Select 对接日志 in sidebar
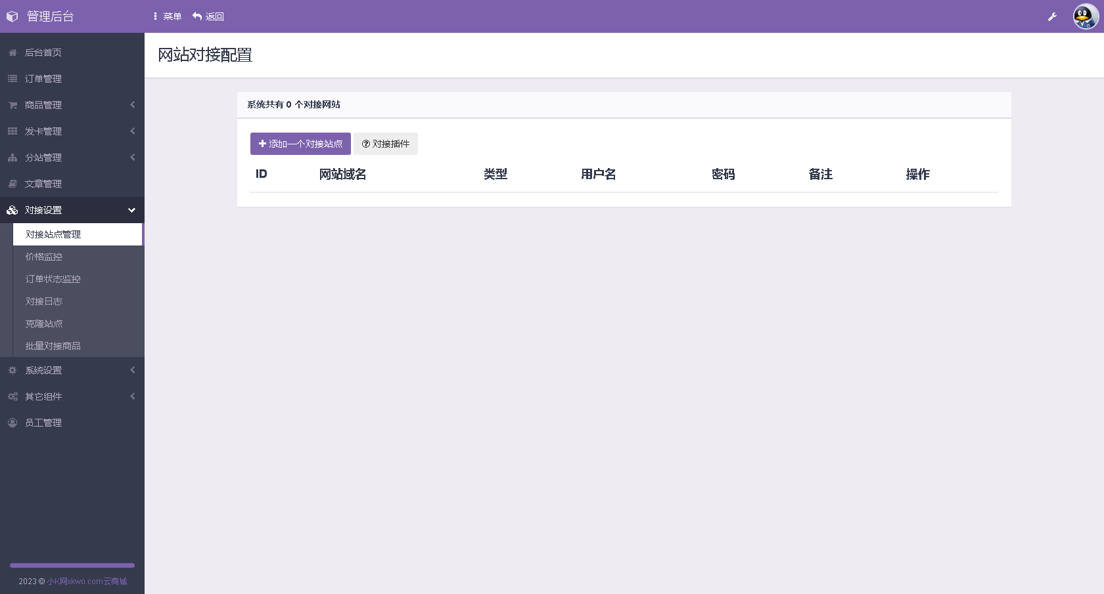Viewport: 1104px width, 594px height. click(x=44, y=301)
